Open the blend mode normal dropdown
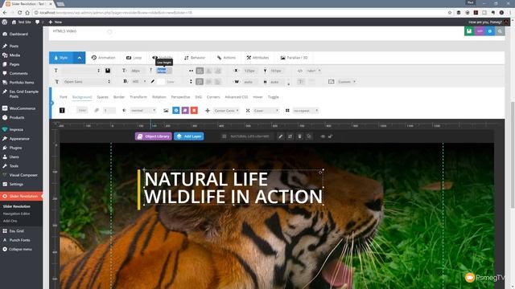The width and height of the screenshot is (515, 289). (x=143, y=111)
